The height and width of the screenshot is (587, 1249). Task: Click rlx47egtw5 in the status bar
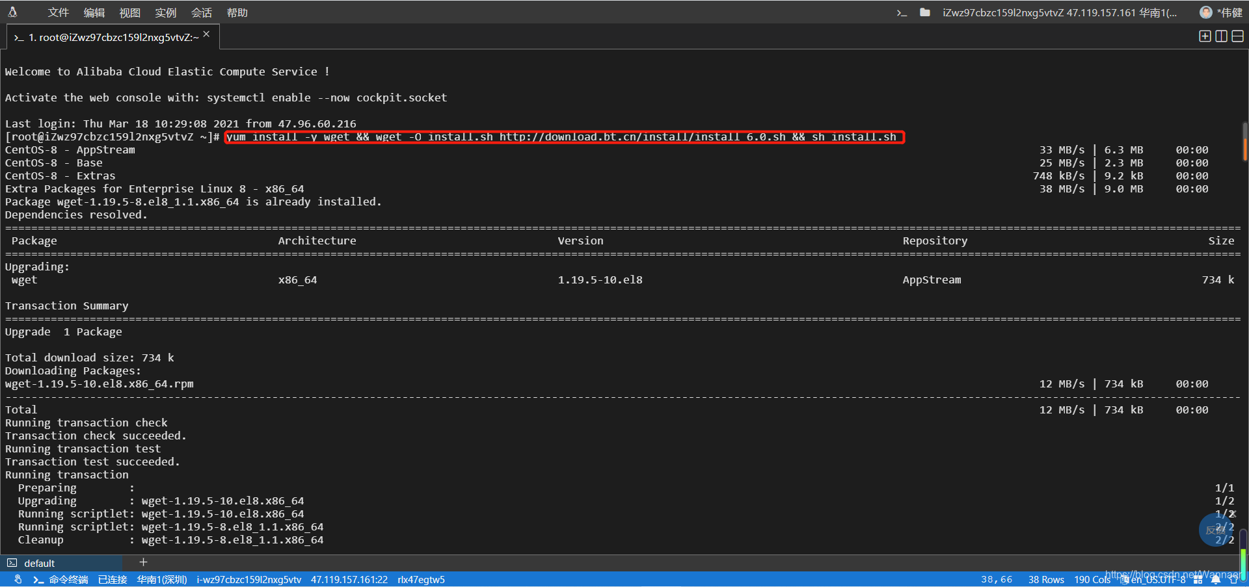pos(421,579)
